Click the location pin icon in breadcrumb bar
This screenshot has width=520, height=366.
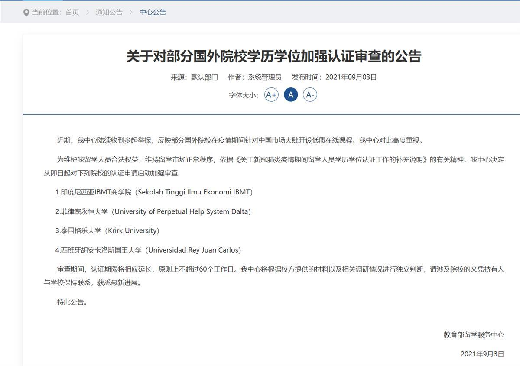tap(26, 12)
